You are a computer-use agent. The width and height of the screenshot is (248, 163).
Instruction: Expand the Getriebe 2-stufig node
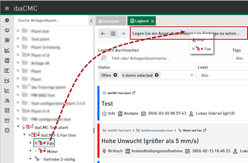tap(31, 158)
